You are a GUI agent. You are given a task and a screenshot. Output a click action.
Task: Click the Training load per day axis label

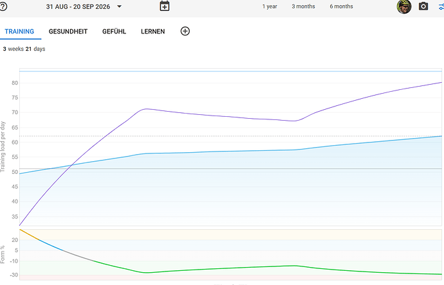[x=3, y=147]
